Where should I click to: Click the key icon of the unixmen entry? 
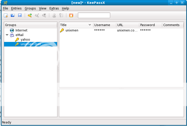62,30
